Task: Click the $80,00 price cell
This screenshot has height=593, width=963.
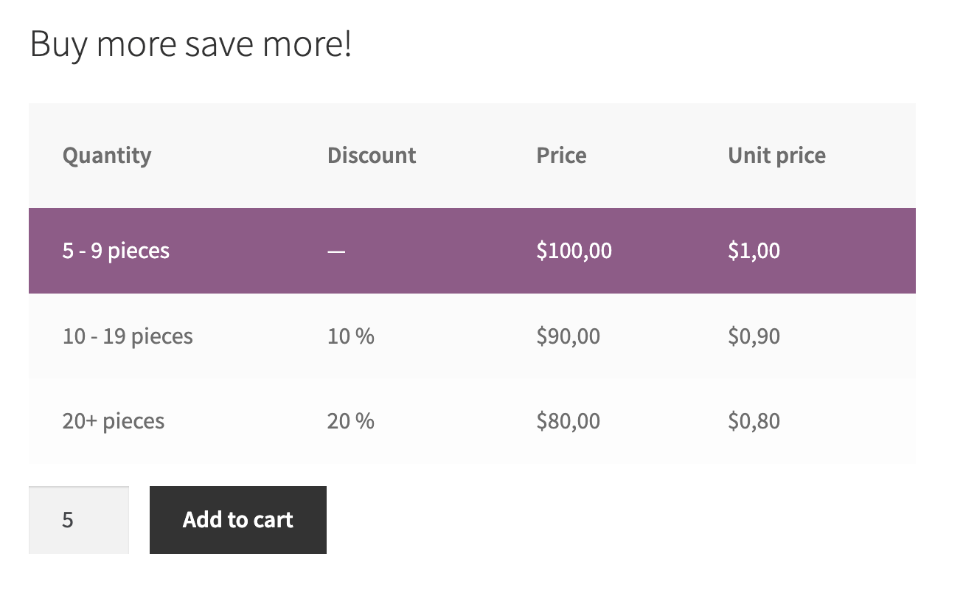Action: pos(569,420)
